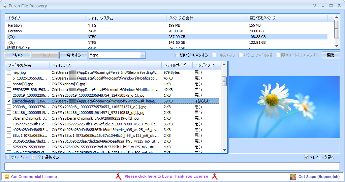
Task: Toggle the ツリービュー tree view checkbox
Action: pyautogui.click(x=8, y=157)
